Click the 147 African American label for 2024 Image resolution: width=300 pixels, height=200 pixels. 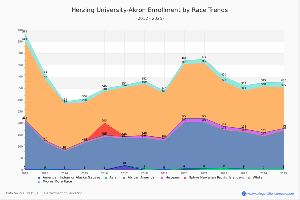pos(264,134)
